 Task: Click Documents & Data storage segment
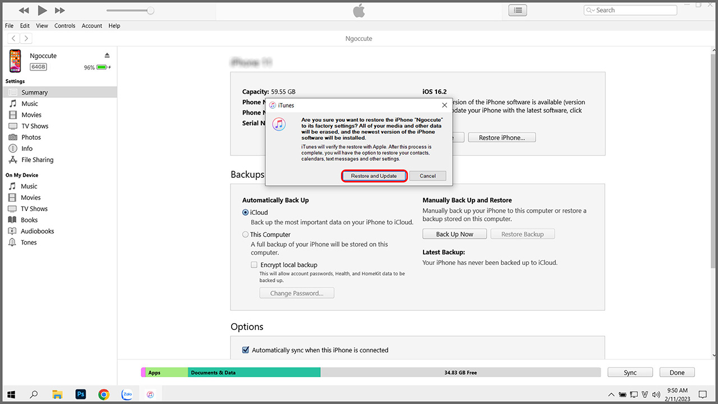coord(254,373)
